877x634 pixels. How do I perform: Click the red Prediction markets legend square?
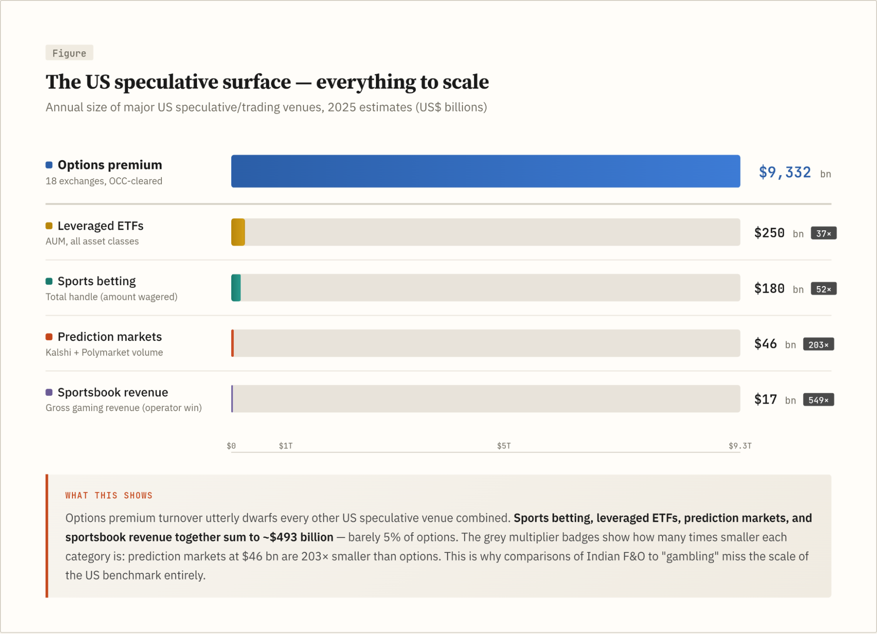(x=49, y=337)
